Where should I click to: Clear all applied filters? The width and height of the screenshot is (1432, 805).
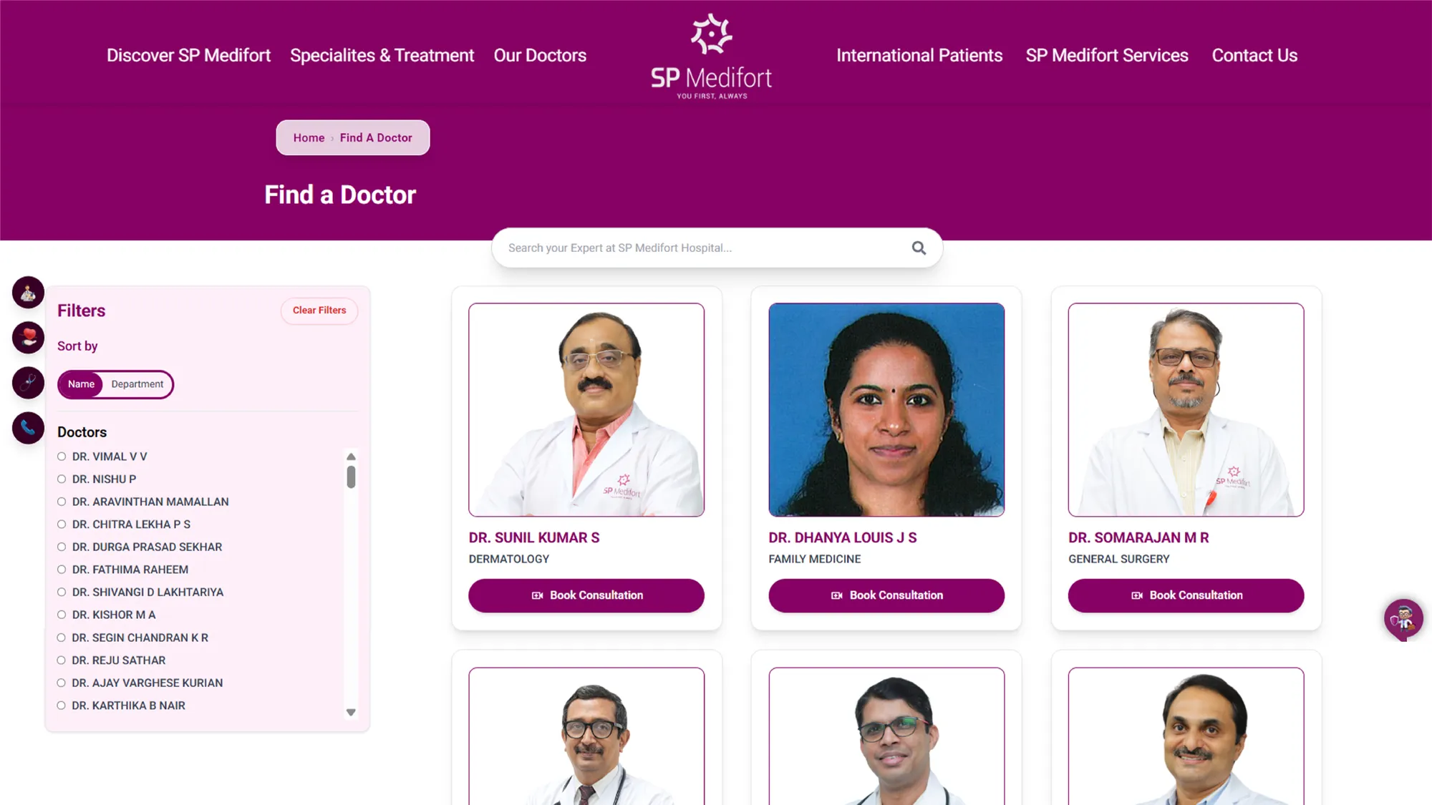[319, 311]
